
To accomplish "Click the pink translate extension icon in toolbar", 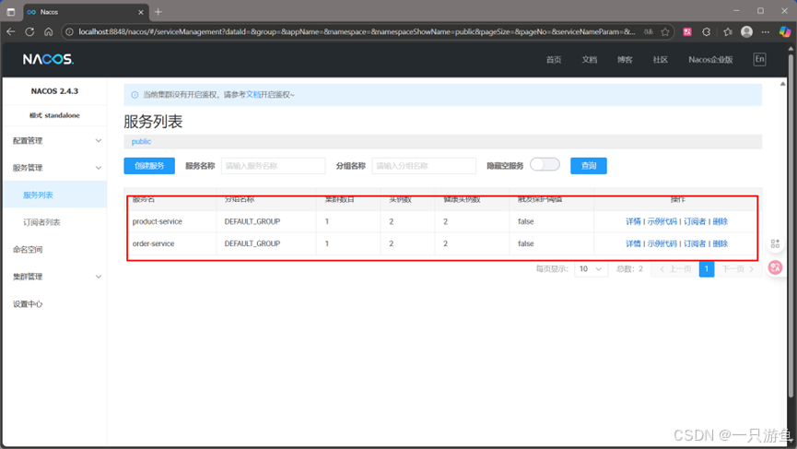I will (x=687, y=31).
